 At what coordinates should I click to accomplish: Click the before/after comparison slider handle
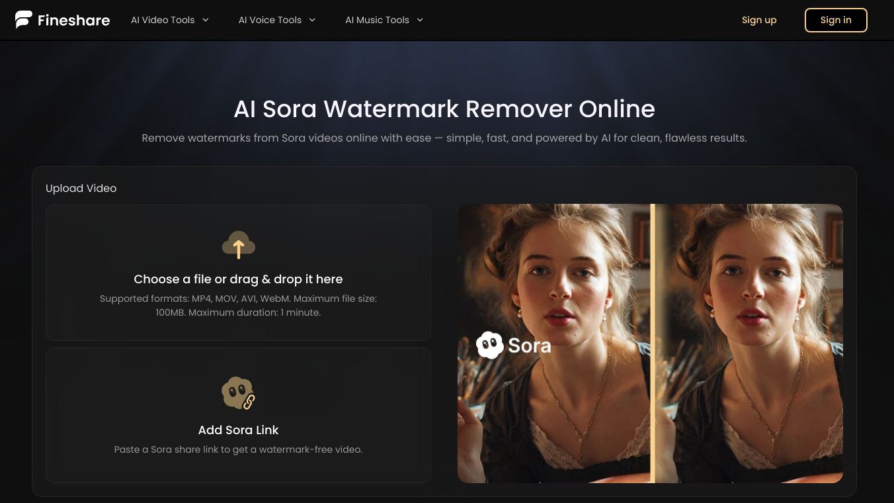[652, 343]
